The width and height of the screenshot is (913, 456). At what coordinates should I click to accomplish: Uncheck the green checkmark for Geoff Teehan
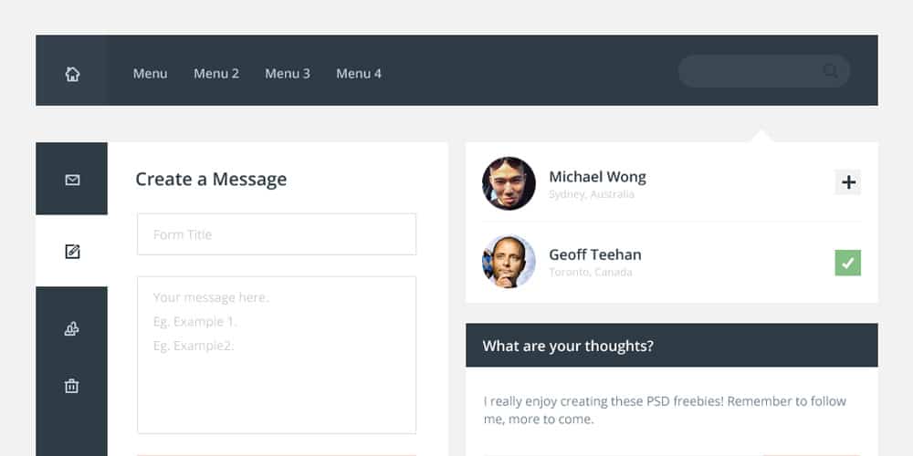[848, 264]
